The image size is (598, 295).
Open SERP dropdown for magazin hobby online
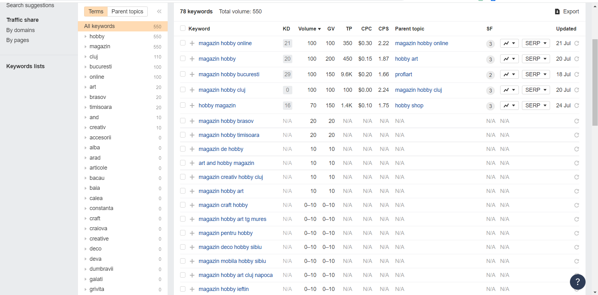[536, 43]
